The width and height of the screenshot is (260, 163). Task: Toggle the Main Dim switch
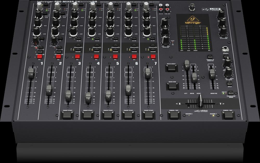pos(172,86)
